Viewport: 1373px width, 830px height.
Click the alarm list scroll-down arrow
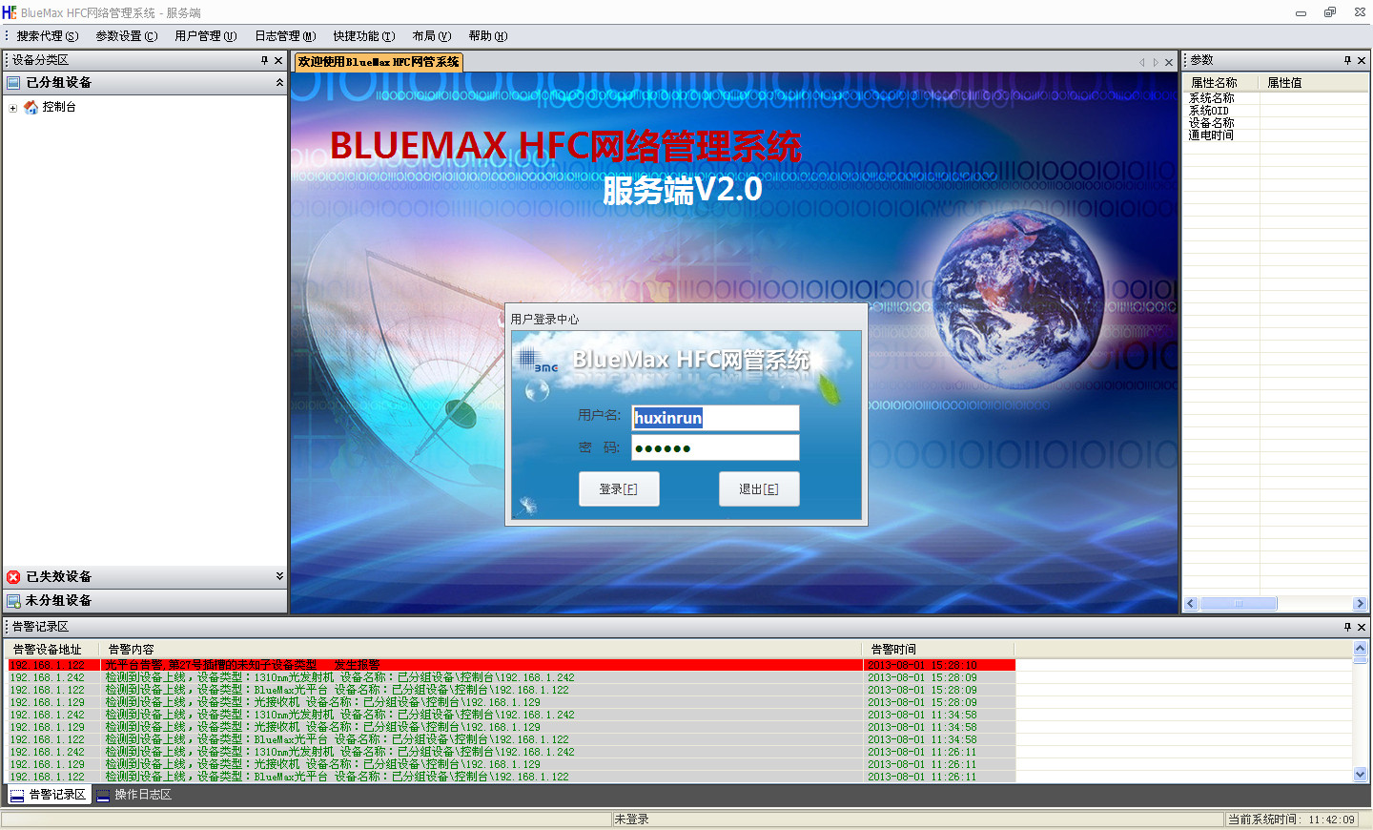coord(1361,775)
